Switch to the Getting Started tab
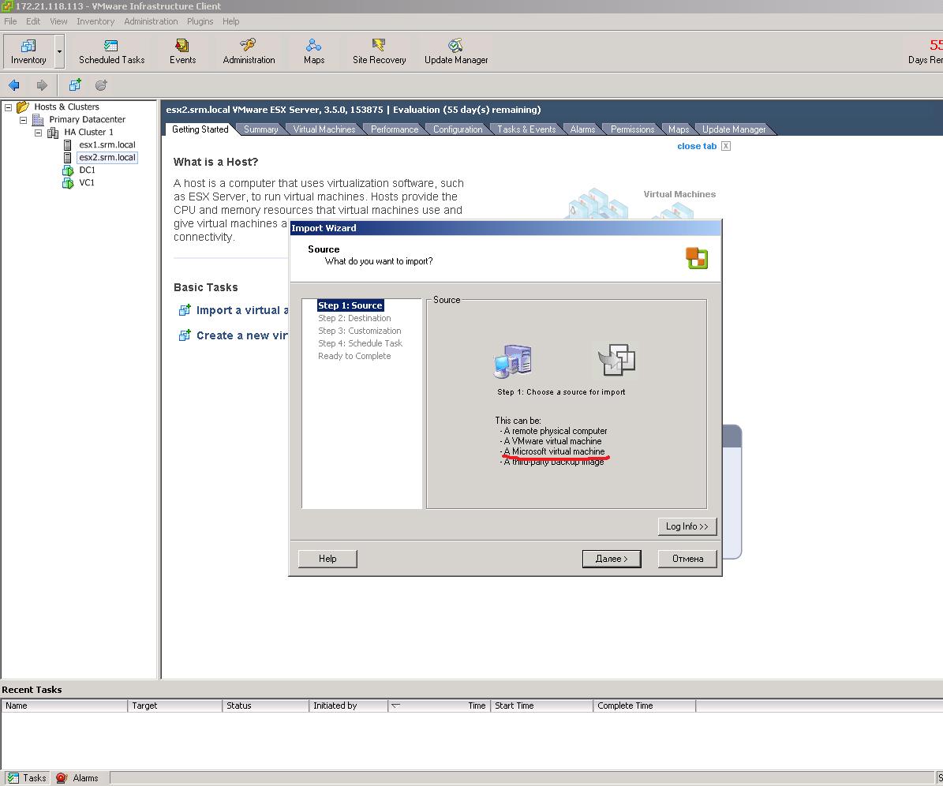The width and height of the screenshot is (943, 786). (x=200, y=129)
